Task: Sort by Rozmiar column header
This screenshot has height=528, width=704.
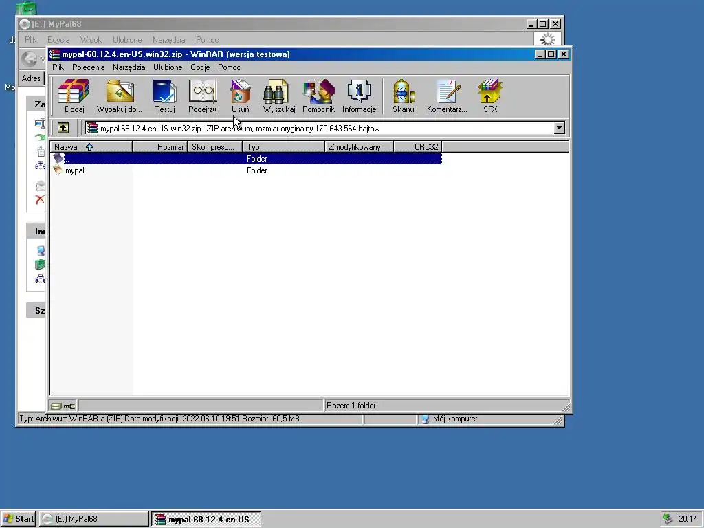Action: point(159,147)
